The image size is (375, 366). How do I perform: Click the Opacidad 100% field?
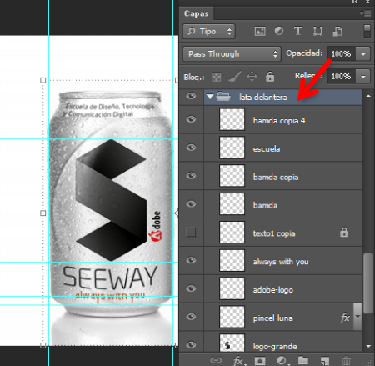point(342,53)
